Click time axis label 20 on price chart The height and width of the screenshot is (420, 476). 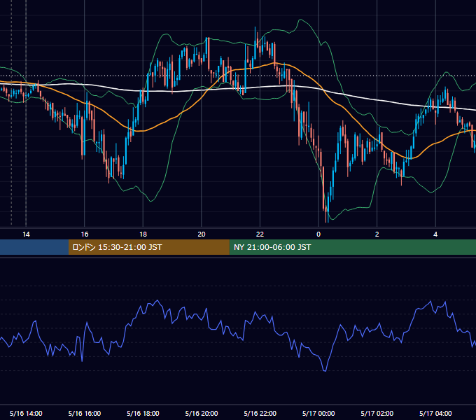[x=202, y=234]
